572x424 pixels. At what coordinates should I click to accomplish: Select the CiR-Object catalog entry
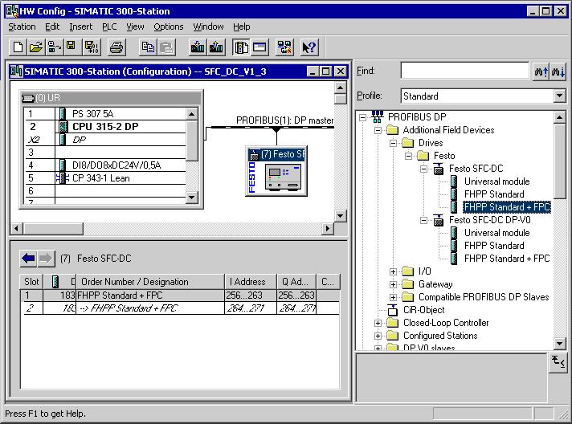click(x=423, y=310)
